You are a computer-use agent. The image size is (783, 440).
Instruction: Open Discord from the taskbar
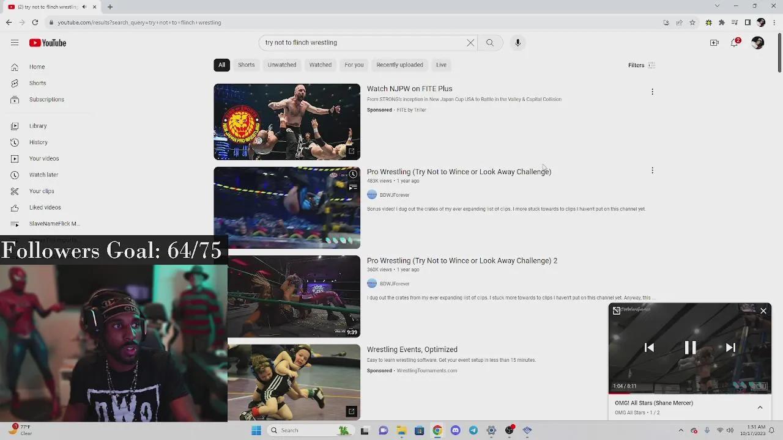455,430
